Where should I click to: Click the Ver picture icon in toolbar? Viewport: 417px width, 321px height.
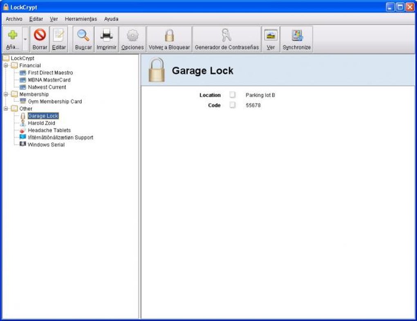click(271, 35)
